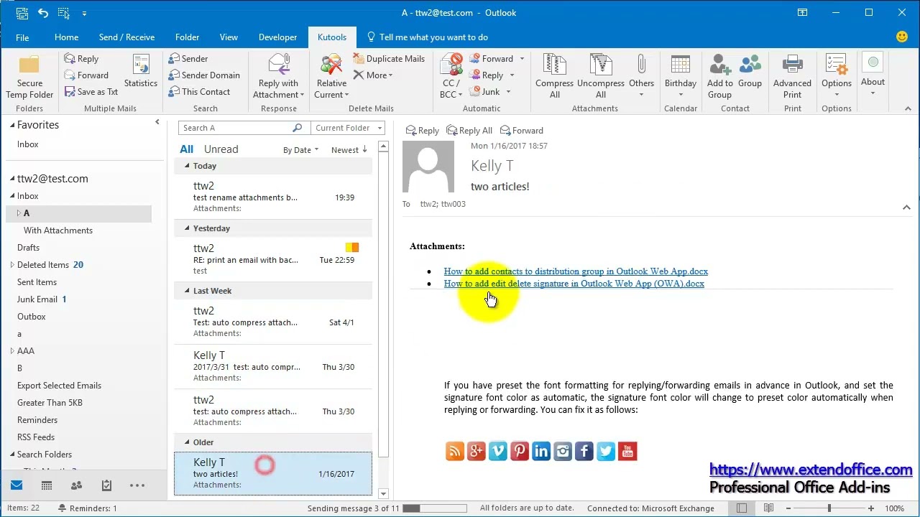The image size is (920, 517).
Task: Switch to the Developer tab
Action: 277,37
